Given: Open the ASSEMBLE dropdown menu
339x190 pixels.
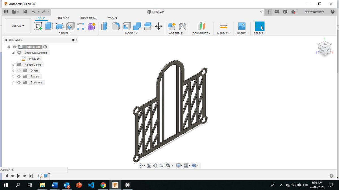Looking at the screenshot, I should (177, 33).
